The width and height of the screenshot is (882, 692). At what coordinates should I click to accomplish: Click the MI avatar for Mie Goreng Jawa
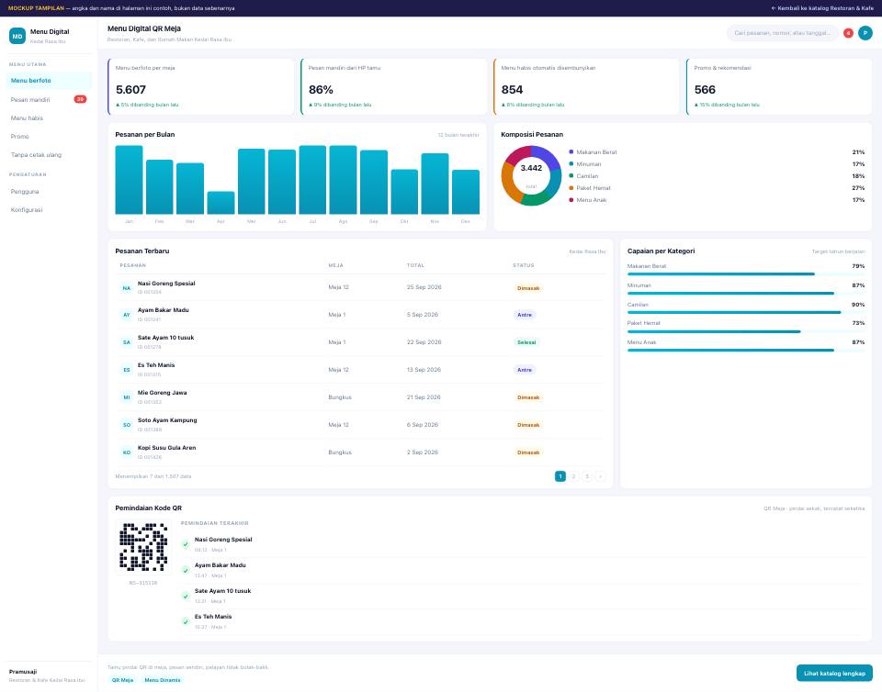pyautogui.click(x=127, y=397)
